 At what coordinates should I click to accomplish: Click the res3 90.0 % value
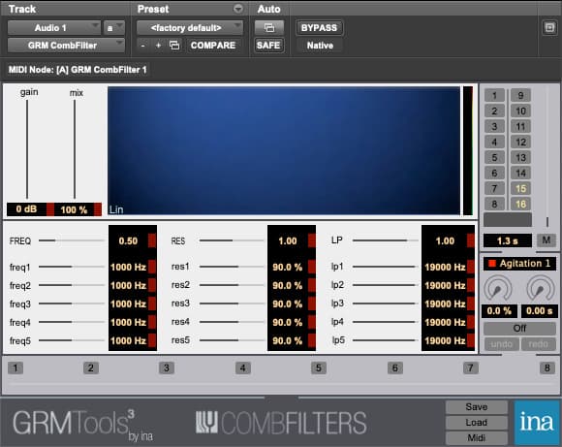click(288, 303)
